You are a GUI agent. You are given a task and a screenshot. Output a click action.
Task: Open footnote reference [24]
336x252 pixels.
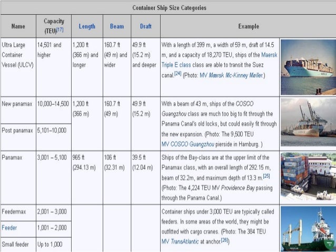pos(177,74)
